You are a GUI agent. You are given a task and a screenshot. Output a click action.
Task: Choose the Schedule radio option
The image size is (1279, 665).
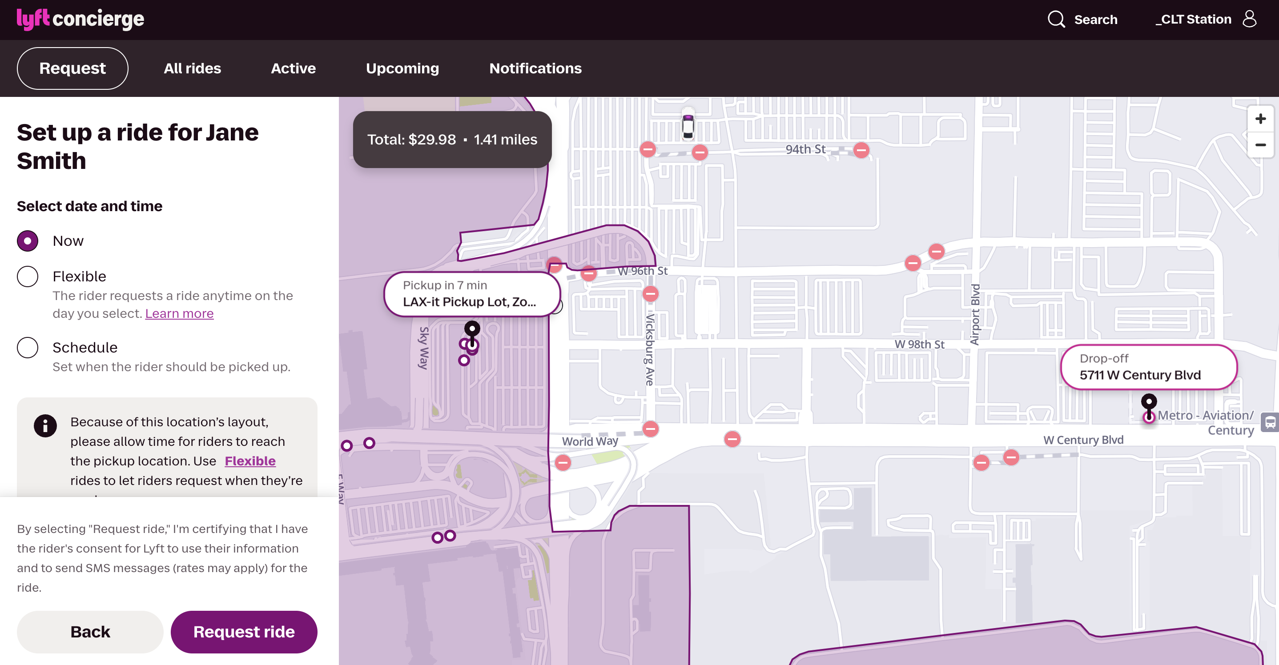[28, 347]
